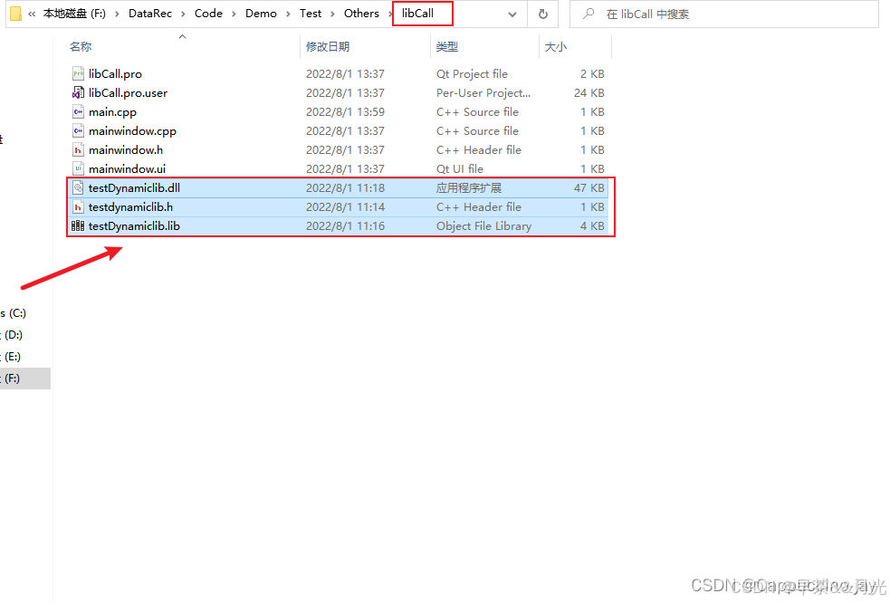Select the file name mainwindow.ui
890x603 pixels.
(127, 168)
